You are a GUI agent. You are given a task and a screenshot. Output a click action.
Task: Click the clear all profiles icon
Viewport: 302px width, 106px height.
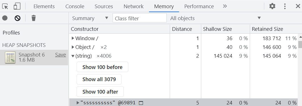(x=18, y=18)
